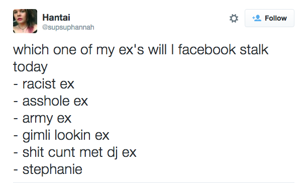
Task: Click the phrase 'one of my'
Action: click(84, 50)
